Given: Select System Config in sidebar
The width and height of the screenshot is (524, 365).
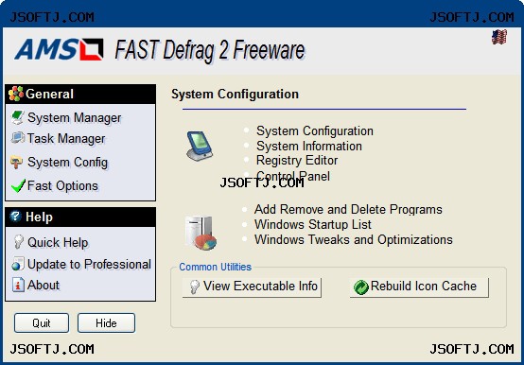Looking at the screenshot, I should point(67,163).
